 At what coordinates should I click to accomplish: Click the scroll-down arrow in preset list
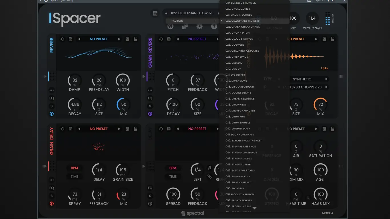pos(254,208)
